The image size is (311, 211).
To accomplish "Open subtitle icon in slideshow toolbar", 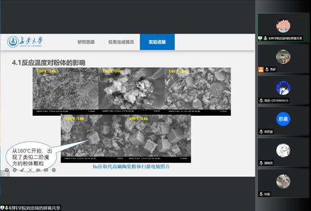I will (46, 170).
